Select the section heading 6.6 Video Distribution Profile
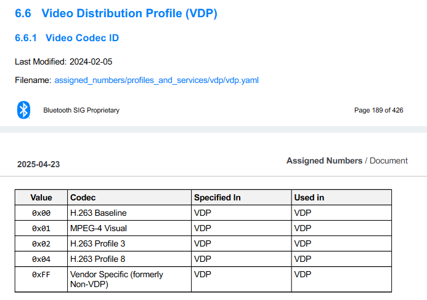 [116, 14]
